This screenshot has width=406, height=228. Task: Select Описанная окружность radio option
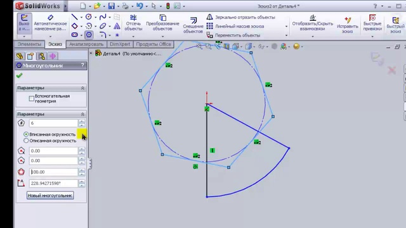pyautogui.click(x=26, y=141)
